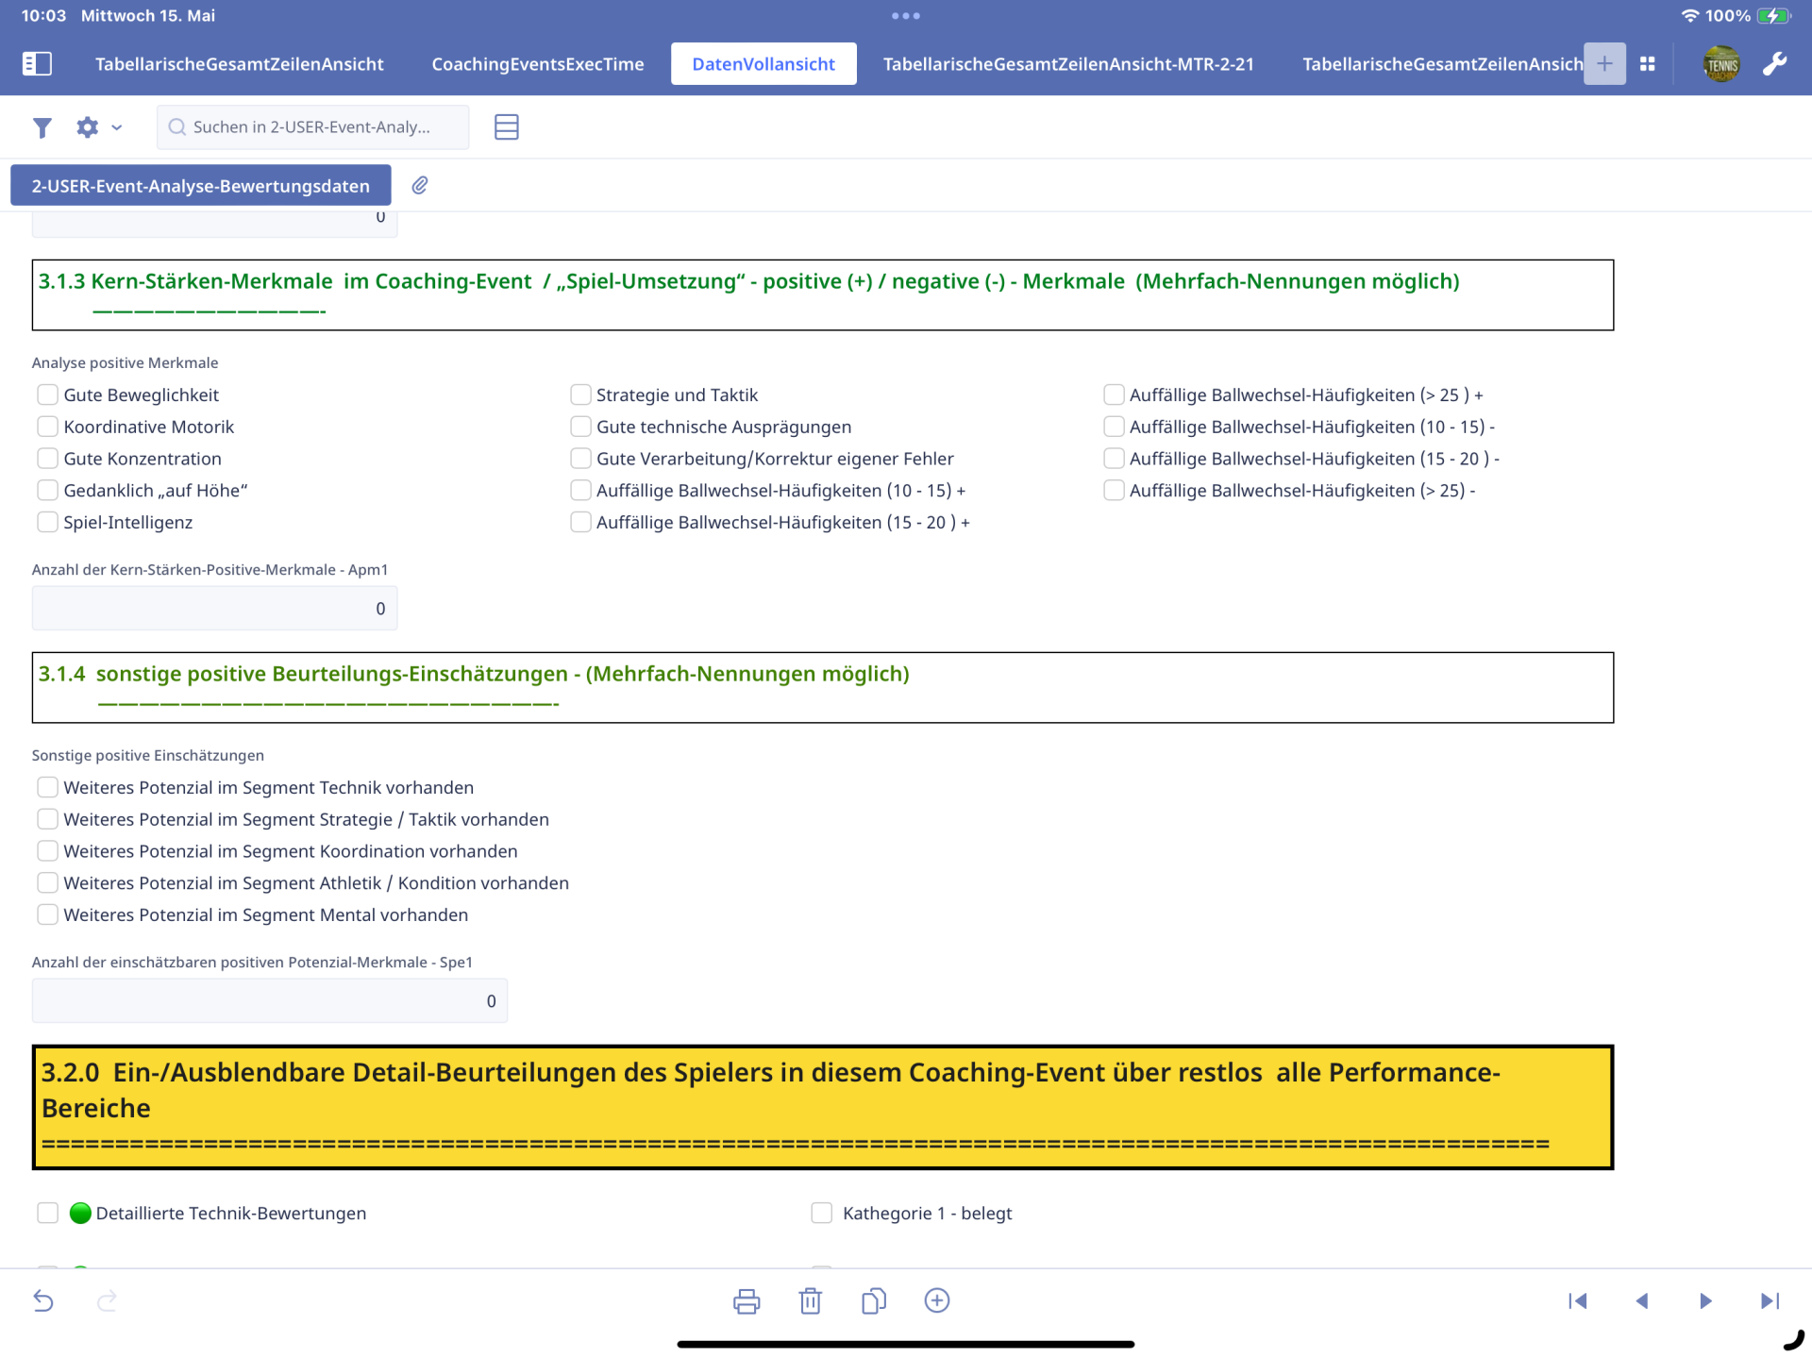1812x1358 pixels.
Task: Open the filter funnel icon
Action: coord(42,127)
